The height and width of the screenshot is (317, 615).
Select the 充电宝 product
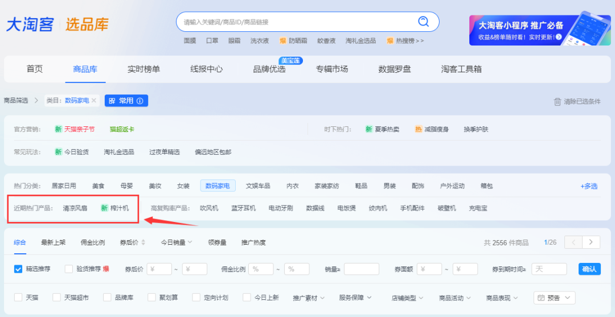[x=478, y=208]
